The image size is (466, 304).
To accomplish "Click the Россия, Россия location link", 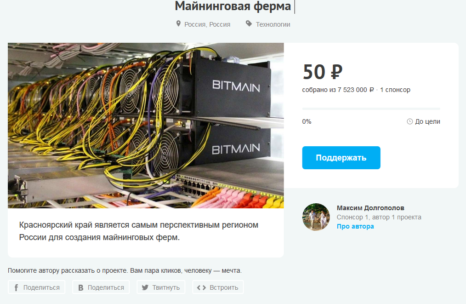I will point(207,24).
